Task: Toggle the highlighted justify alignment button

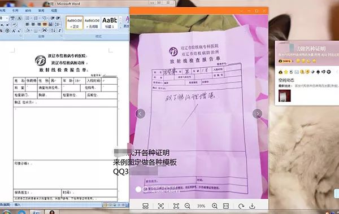Action: coord(45,24)
